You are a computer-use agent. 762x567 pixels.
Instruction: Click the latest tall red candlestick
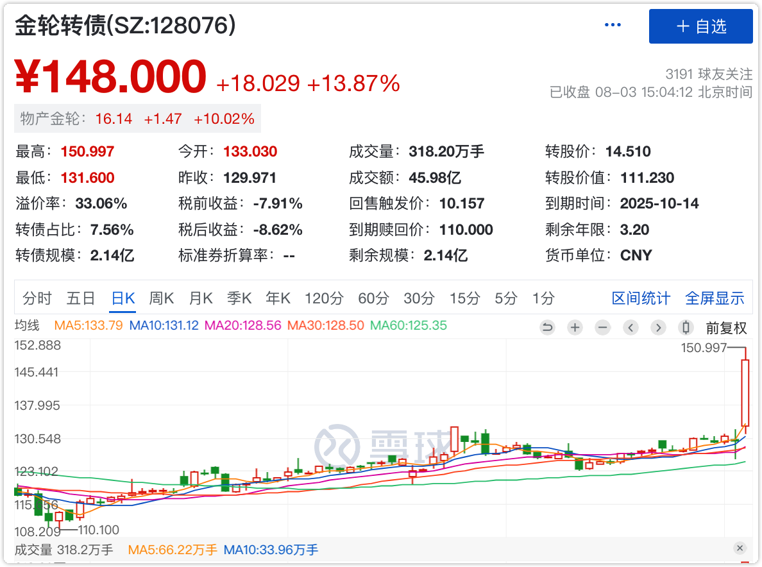coord(745,392)
